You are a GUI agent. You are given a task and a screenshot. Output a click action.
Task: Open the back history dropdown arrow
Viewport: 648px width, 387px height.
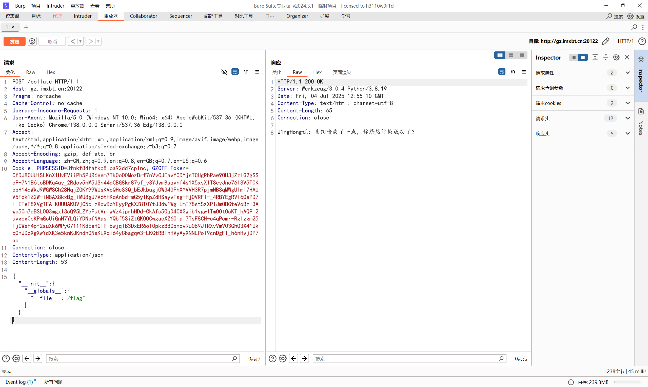pos(81,42)
